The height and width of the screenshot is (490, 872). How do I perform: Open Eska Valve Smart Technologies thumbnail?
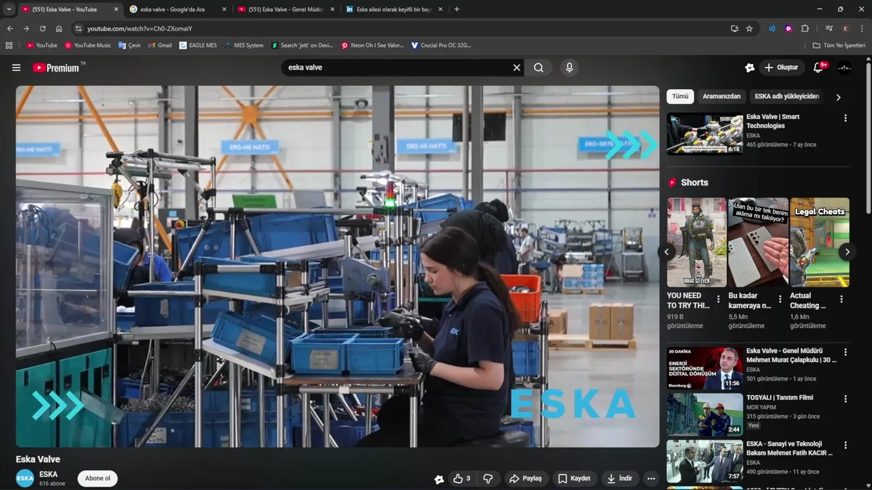704,133
